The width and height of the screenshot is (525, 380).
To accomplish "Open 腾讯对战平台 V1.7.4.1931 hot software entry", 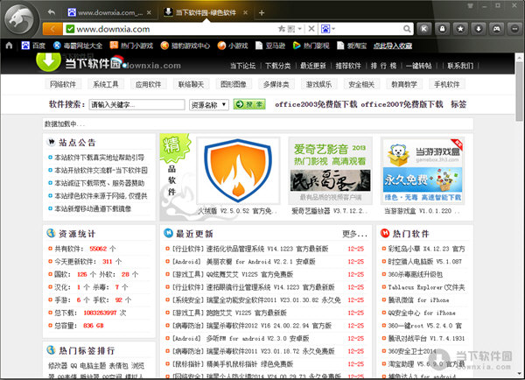I will click(427, 339).
